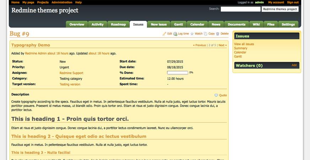The image size is (310, 160).
Task: Open Projects in the top menu
Action: point(43,2)
